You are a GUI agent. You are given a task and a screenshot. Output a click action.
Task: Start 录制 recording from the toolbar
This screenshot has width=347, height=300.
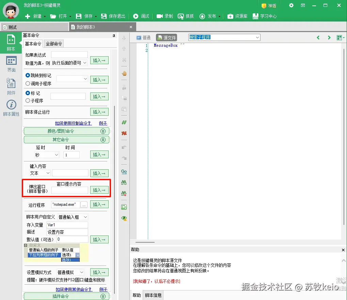click(165, 16)
